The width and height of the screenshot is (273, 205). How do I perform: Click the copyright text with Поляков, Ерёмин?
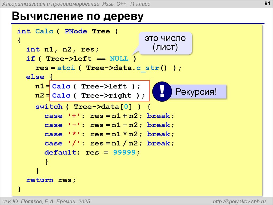pyautogui.click(x=46, y=201)
